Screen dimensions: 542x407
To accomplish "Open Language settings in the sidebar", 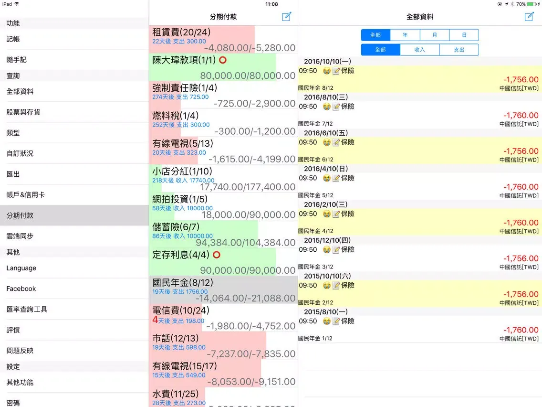I will pos(74,268).
